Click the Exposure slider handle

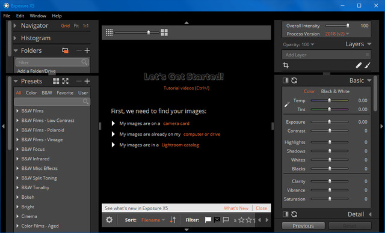point(330,122)
